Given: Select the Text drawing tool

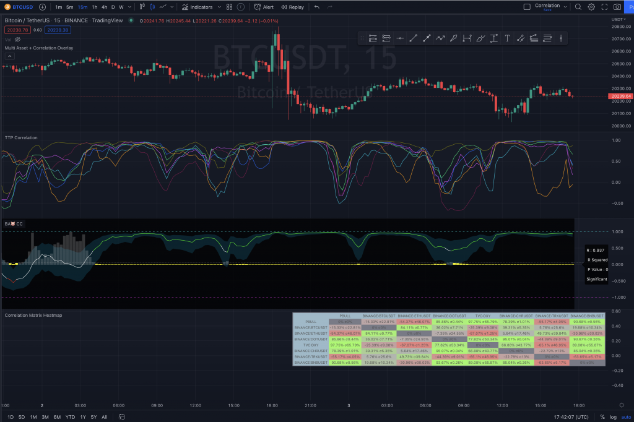Looking at the screenshot, I should pos(507,38).
